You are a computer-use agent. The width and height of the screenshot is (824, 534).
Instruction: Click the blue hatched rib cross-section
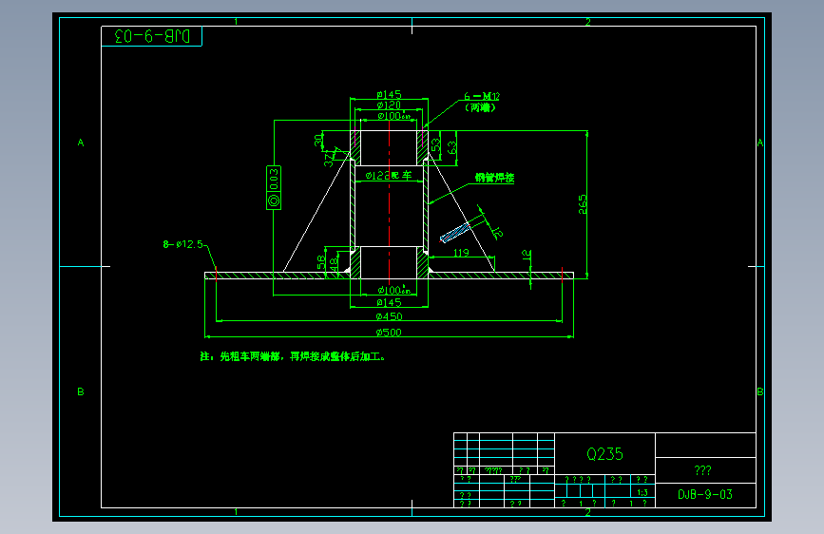pyautogui.click(x=455, y=234)
